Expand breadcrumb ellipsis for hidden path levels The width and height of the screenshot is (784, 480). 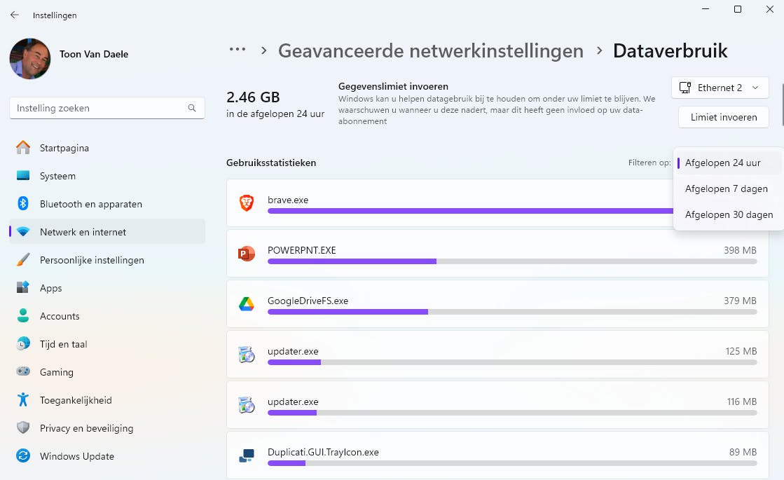[x=238, y=50]
